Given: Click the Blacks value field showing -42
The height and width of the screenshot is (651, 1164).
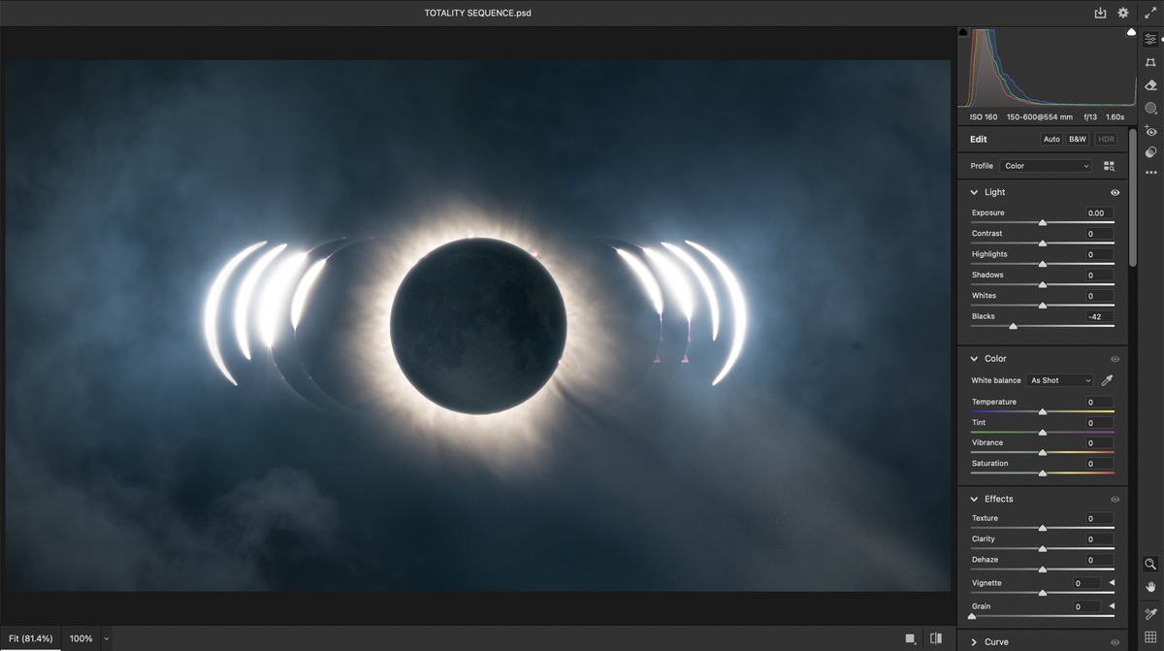Looking at the screenshot, I should [x=1100, y=317].
